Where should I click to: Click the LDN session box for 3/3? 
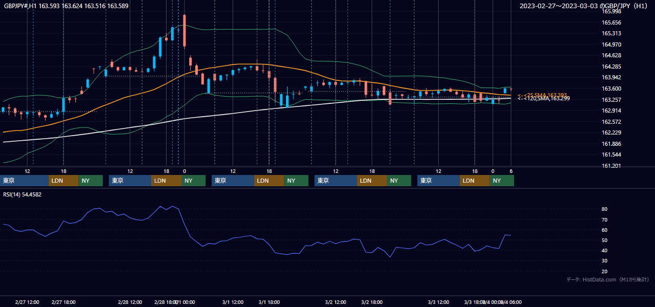(475, 181)
